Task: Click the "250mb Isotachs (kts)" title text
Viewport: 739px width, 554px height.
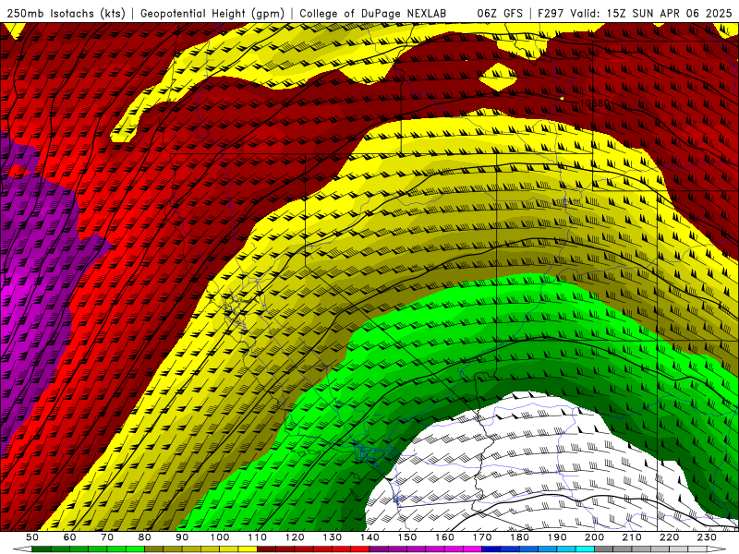Action: coord(66,13)
